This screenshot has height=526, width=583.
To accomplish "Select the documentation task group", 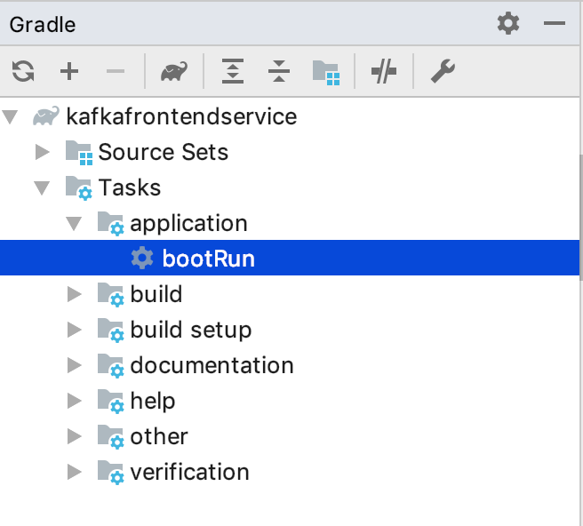I will (x=212, y=365).
